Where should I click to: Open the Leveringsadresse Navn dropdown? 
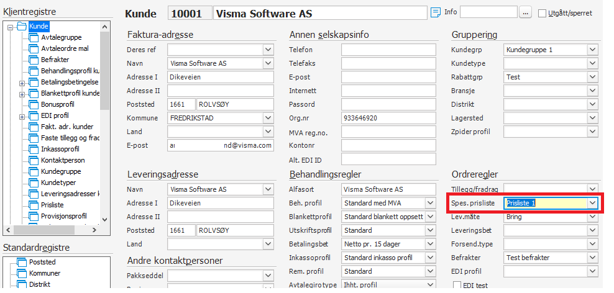point(268,189)
